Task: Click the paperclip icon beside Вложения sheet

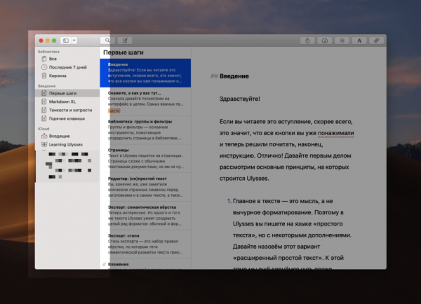Action: tap(104, 264)
